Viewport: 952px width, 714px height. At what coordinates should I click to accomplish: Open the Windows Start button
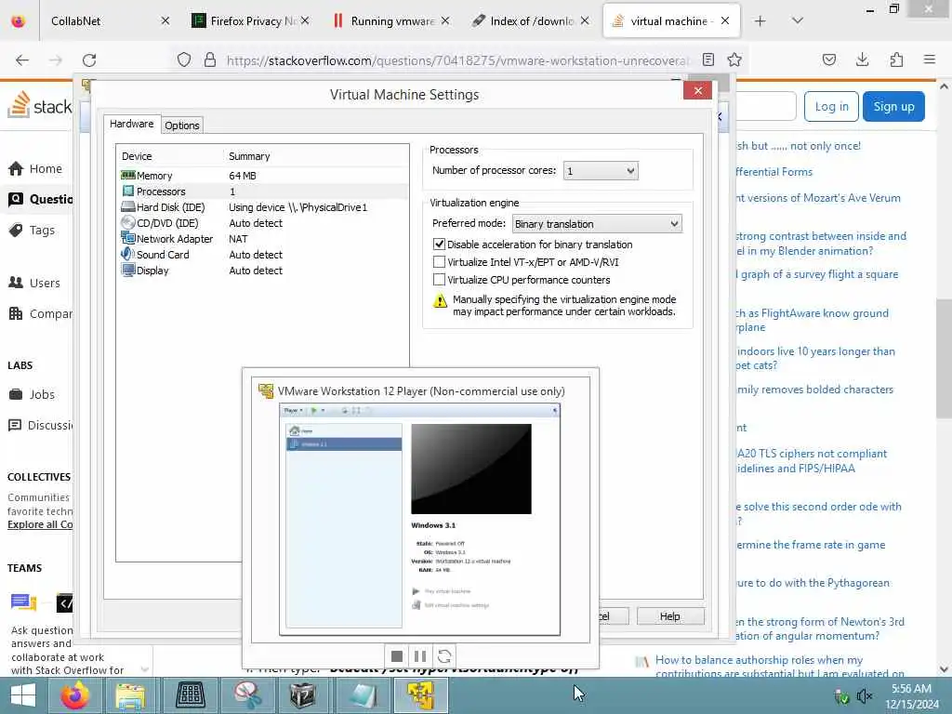click(x=23, y=695)
